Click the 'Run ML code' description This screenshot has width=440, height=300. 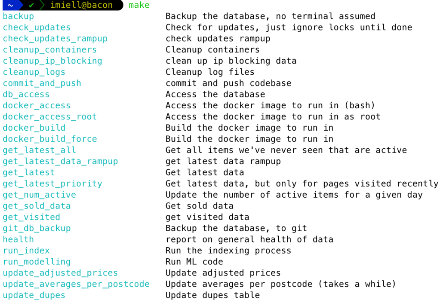[194, 262]
